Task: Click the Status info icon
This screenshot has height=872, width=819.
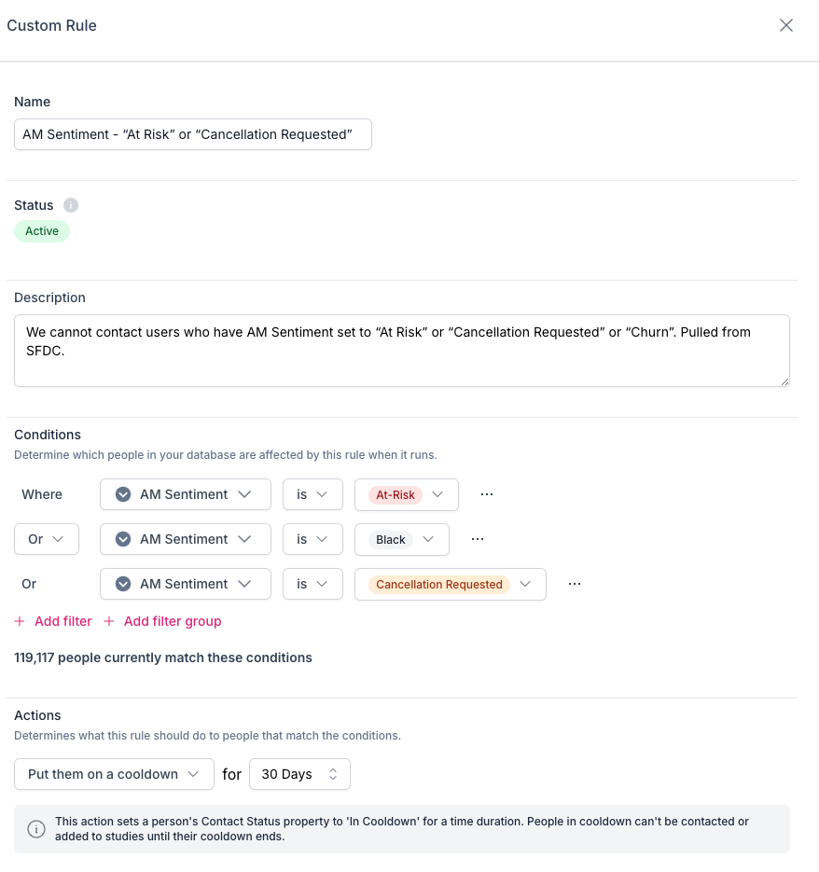Action: tap(71, 205)
